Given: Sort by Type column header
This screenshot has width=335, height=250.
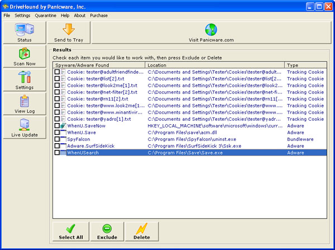Looking at the screenshot, I should [x=305, y=65].
